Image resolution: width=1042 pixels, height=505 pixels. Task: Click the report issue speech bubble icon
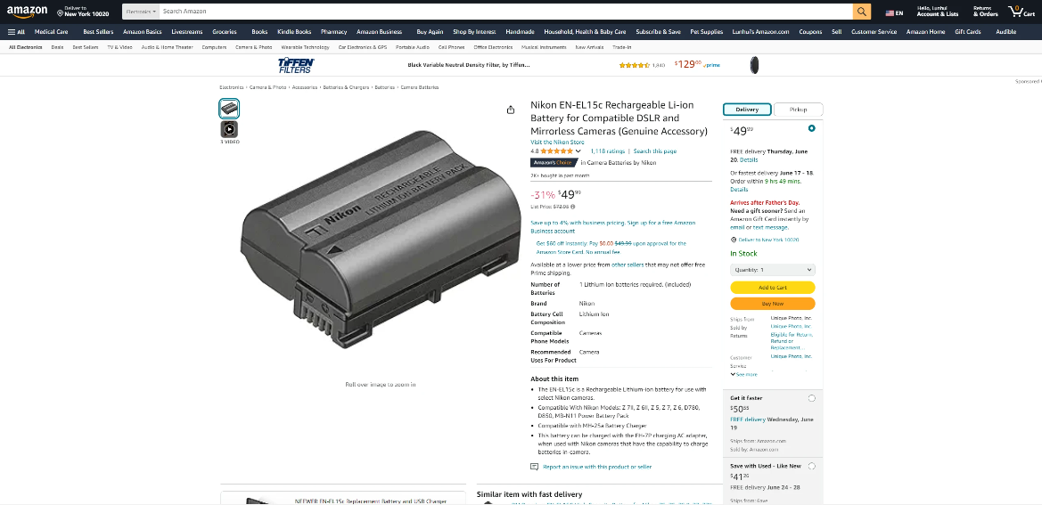click(534, 467)
